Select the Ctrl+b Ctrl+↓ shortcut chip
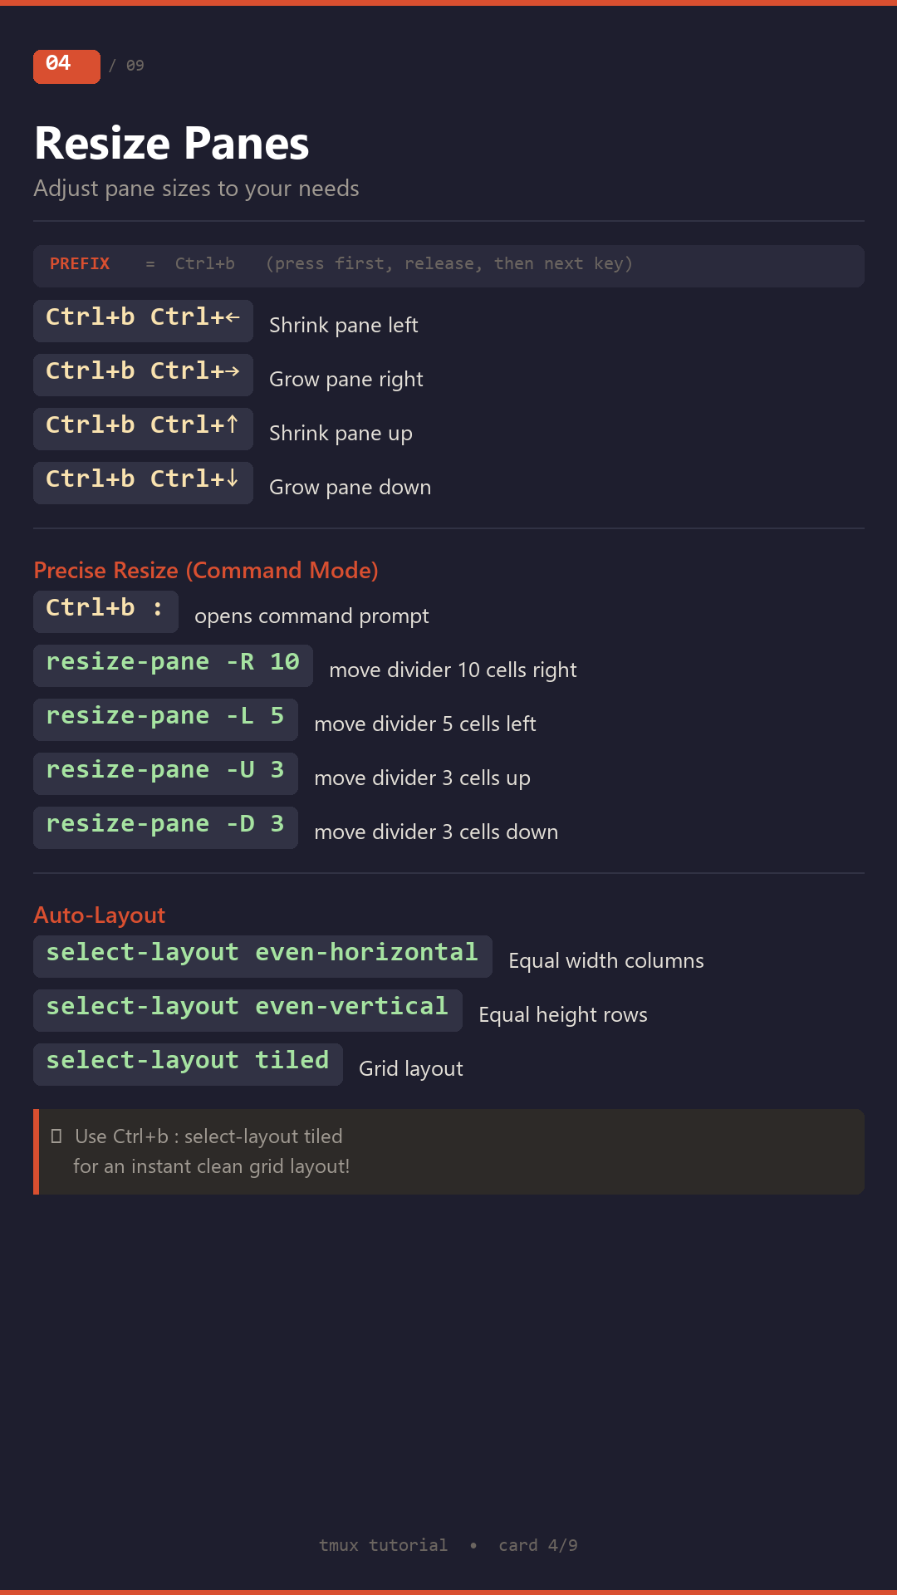 point(143,483)
